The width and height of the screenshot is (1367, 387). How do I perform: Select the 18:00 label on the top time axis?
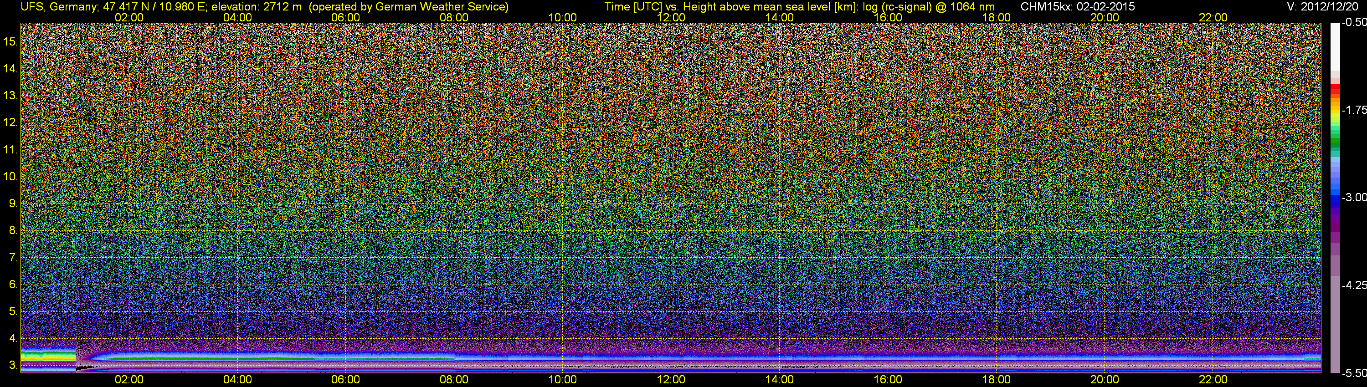pyautogui.click(x=996, y=17)
